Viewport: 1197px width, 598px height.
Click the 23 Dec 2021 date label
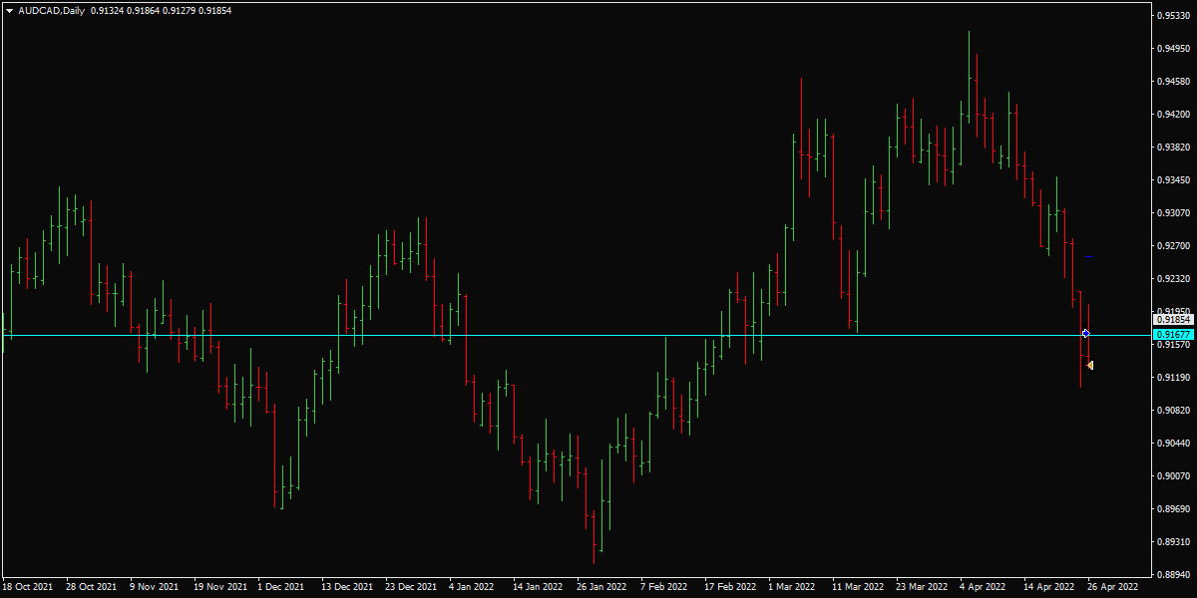[x=411, y=587]
